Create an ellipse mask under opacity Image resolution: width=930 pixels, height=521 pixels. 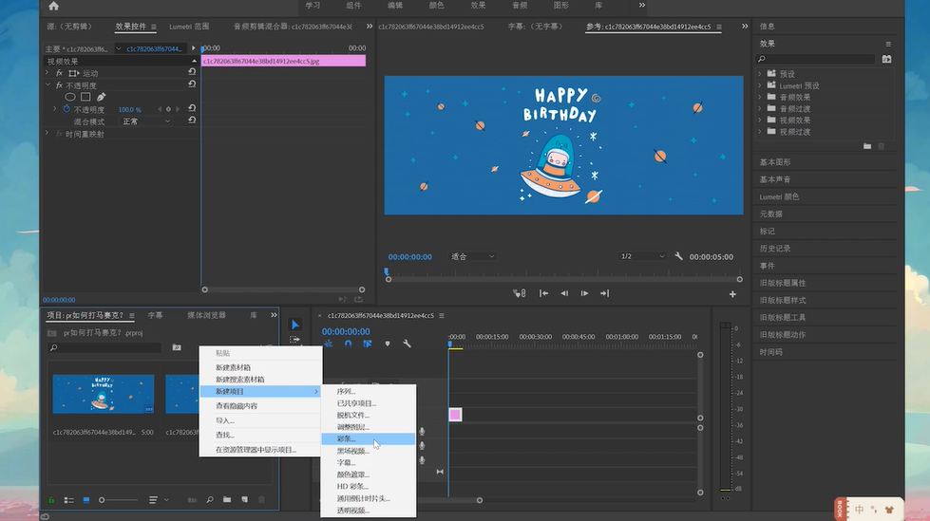70,97
